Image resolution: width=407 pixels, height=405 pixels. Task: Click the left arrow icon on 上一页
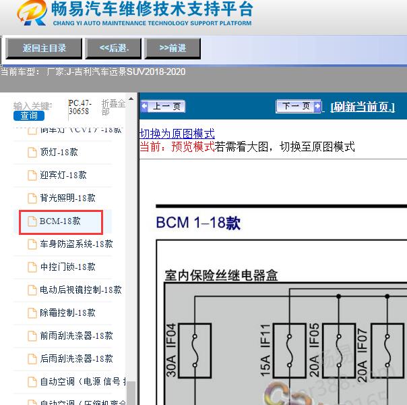[144, 107]
